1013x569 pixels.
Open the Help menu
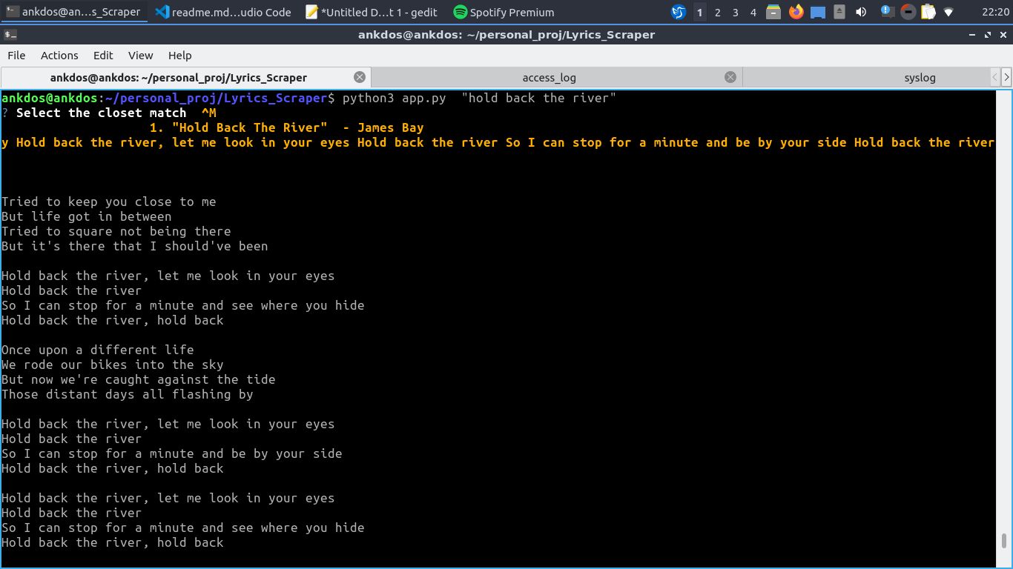(179, 56)
